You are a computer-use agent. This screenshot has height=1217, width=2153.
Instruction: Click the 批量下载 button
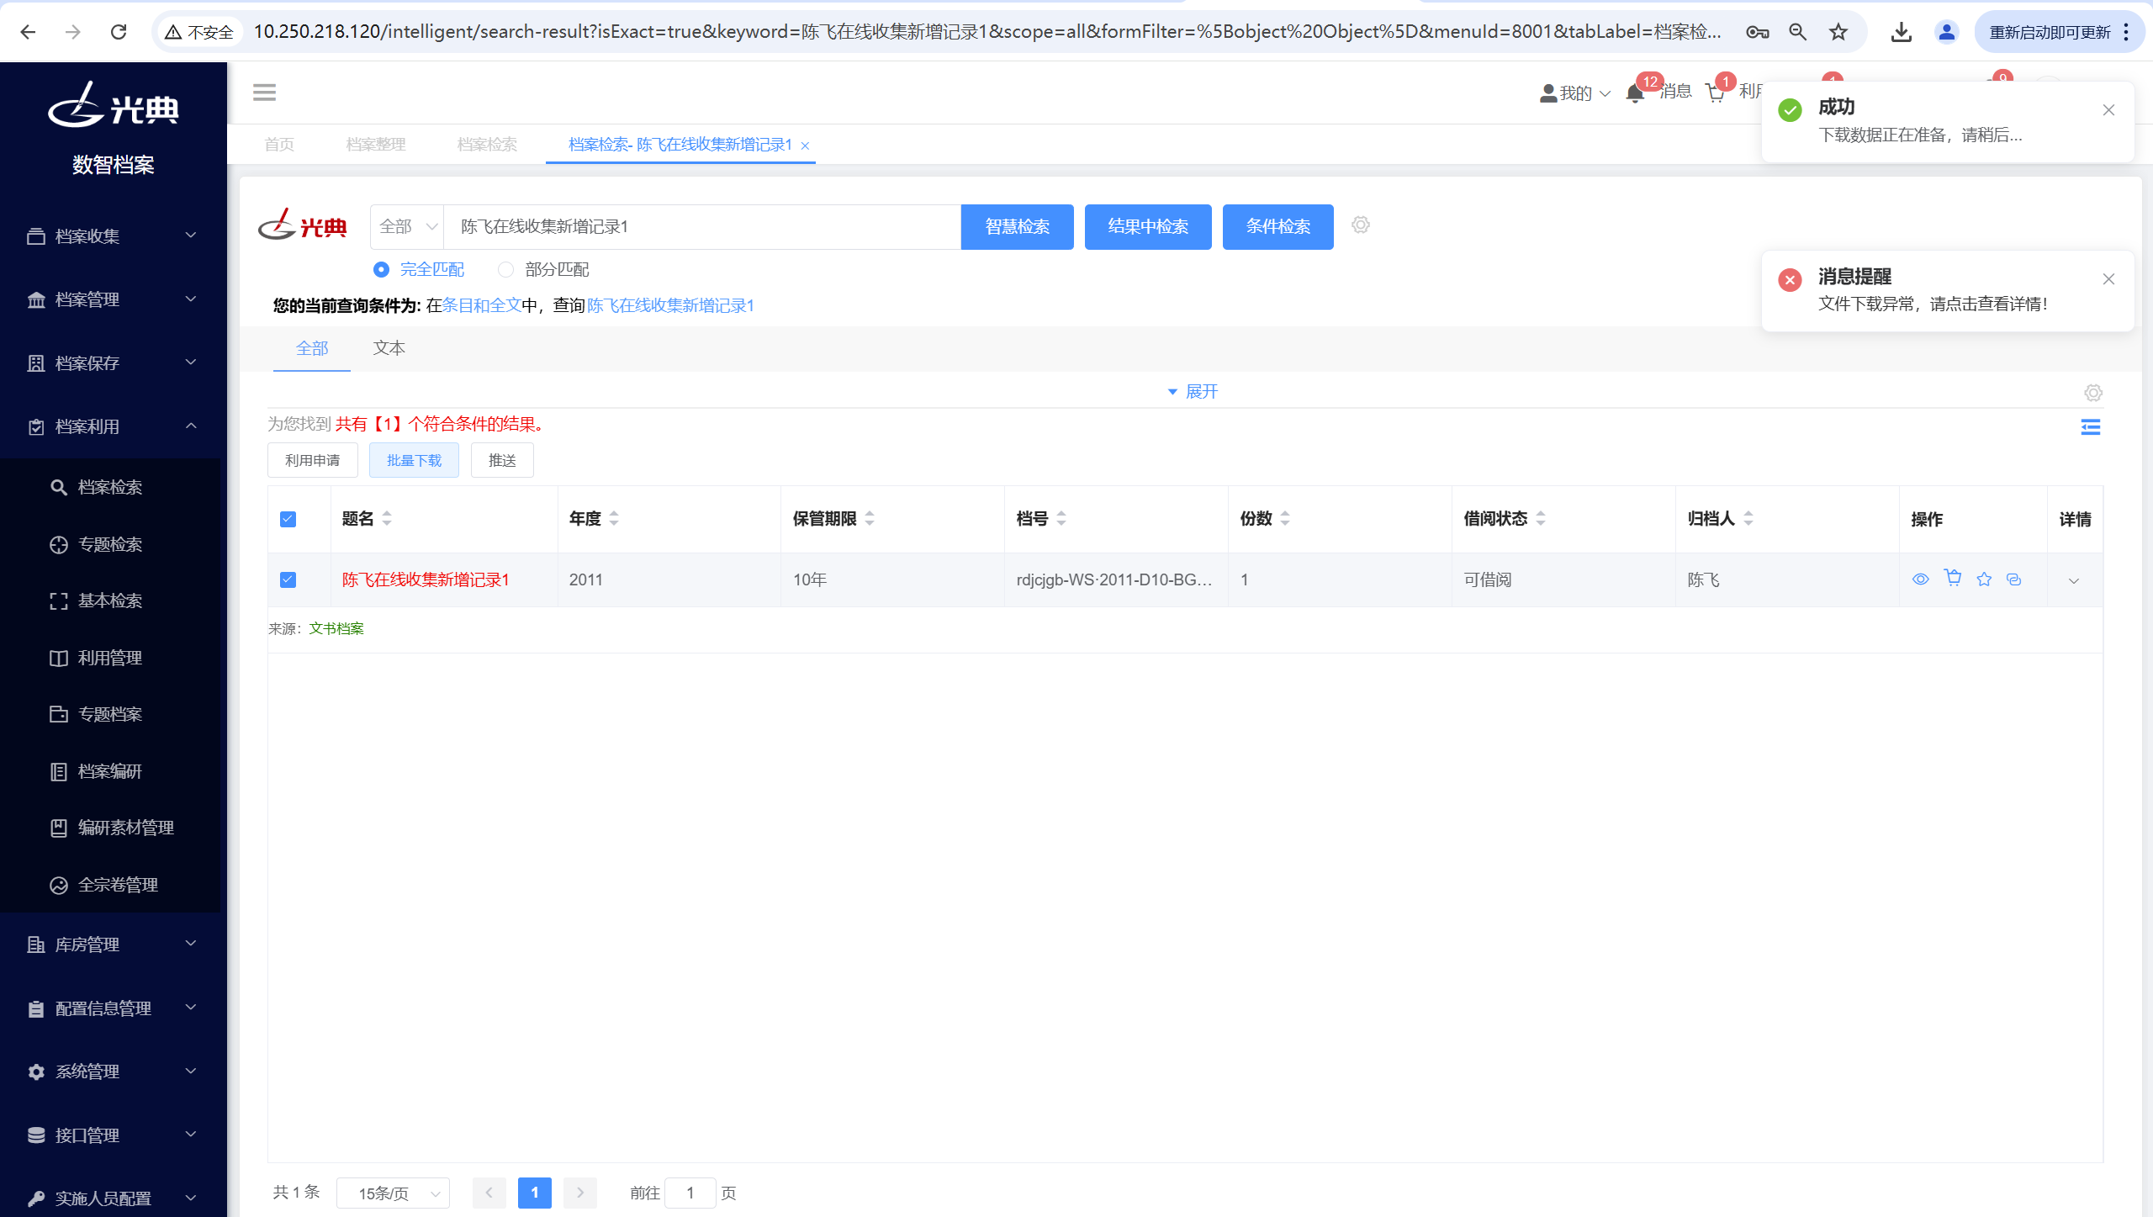point(414,460)
